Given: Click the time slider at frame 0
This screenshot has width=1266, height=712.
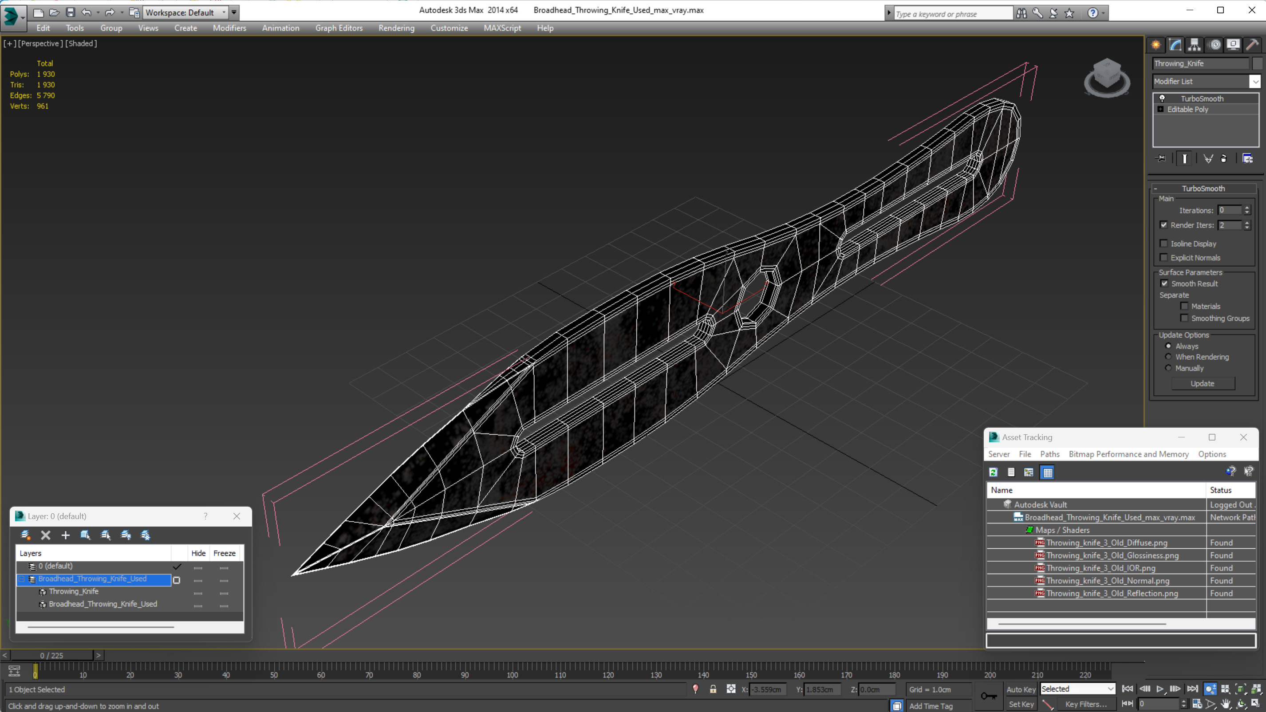Looking at the screenshot, I should tap(51, 655).
